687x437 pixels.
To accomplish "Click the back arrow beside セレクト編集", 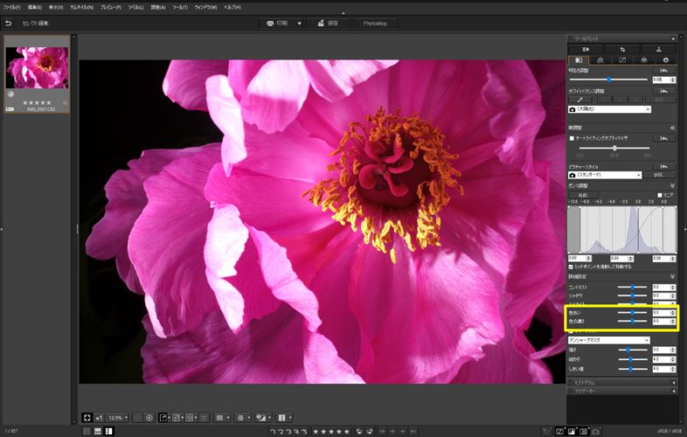I will tap(9, 24).
